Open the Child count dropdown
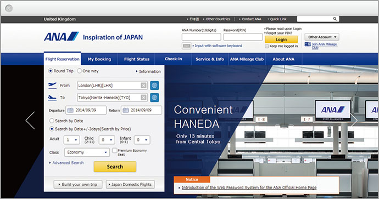Viewport: 379px width, 199px height. 107,140
